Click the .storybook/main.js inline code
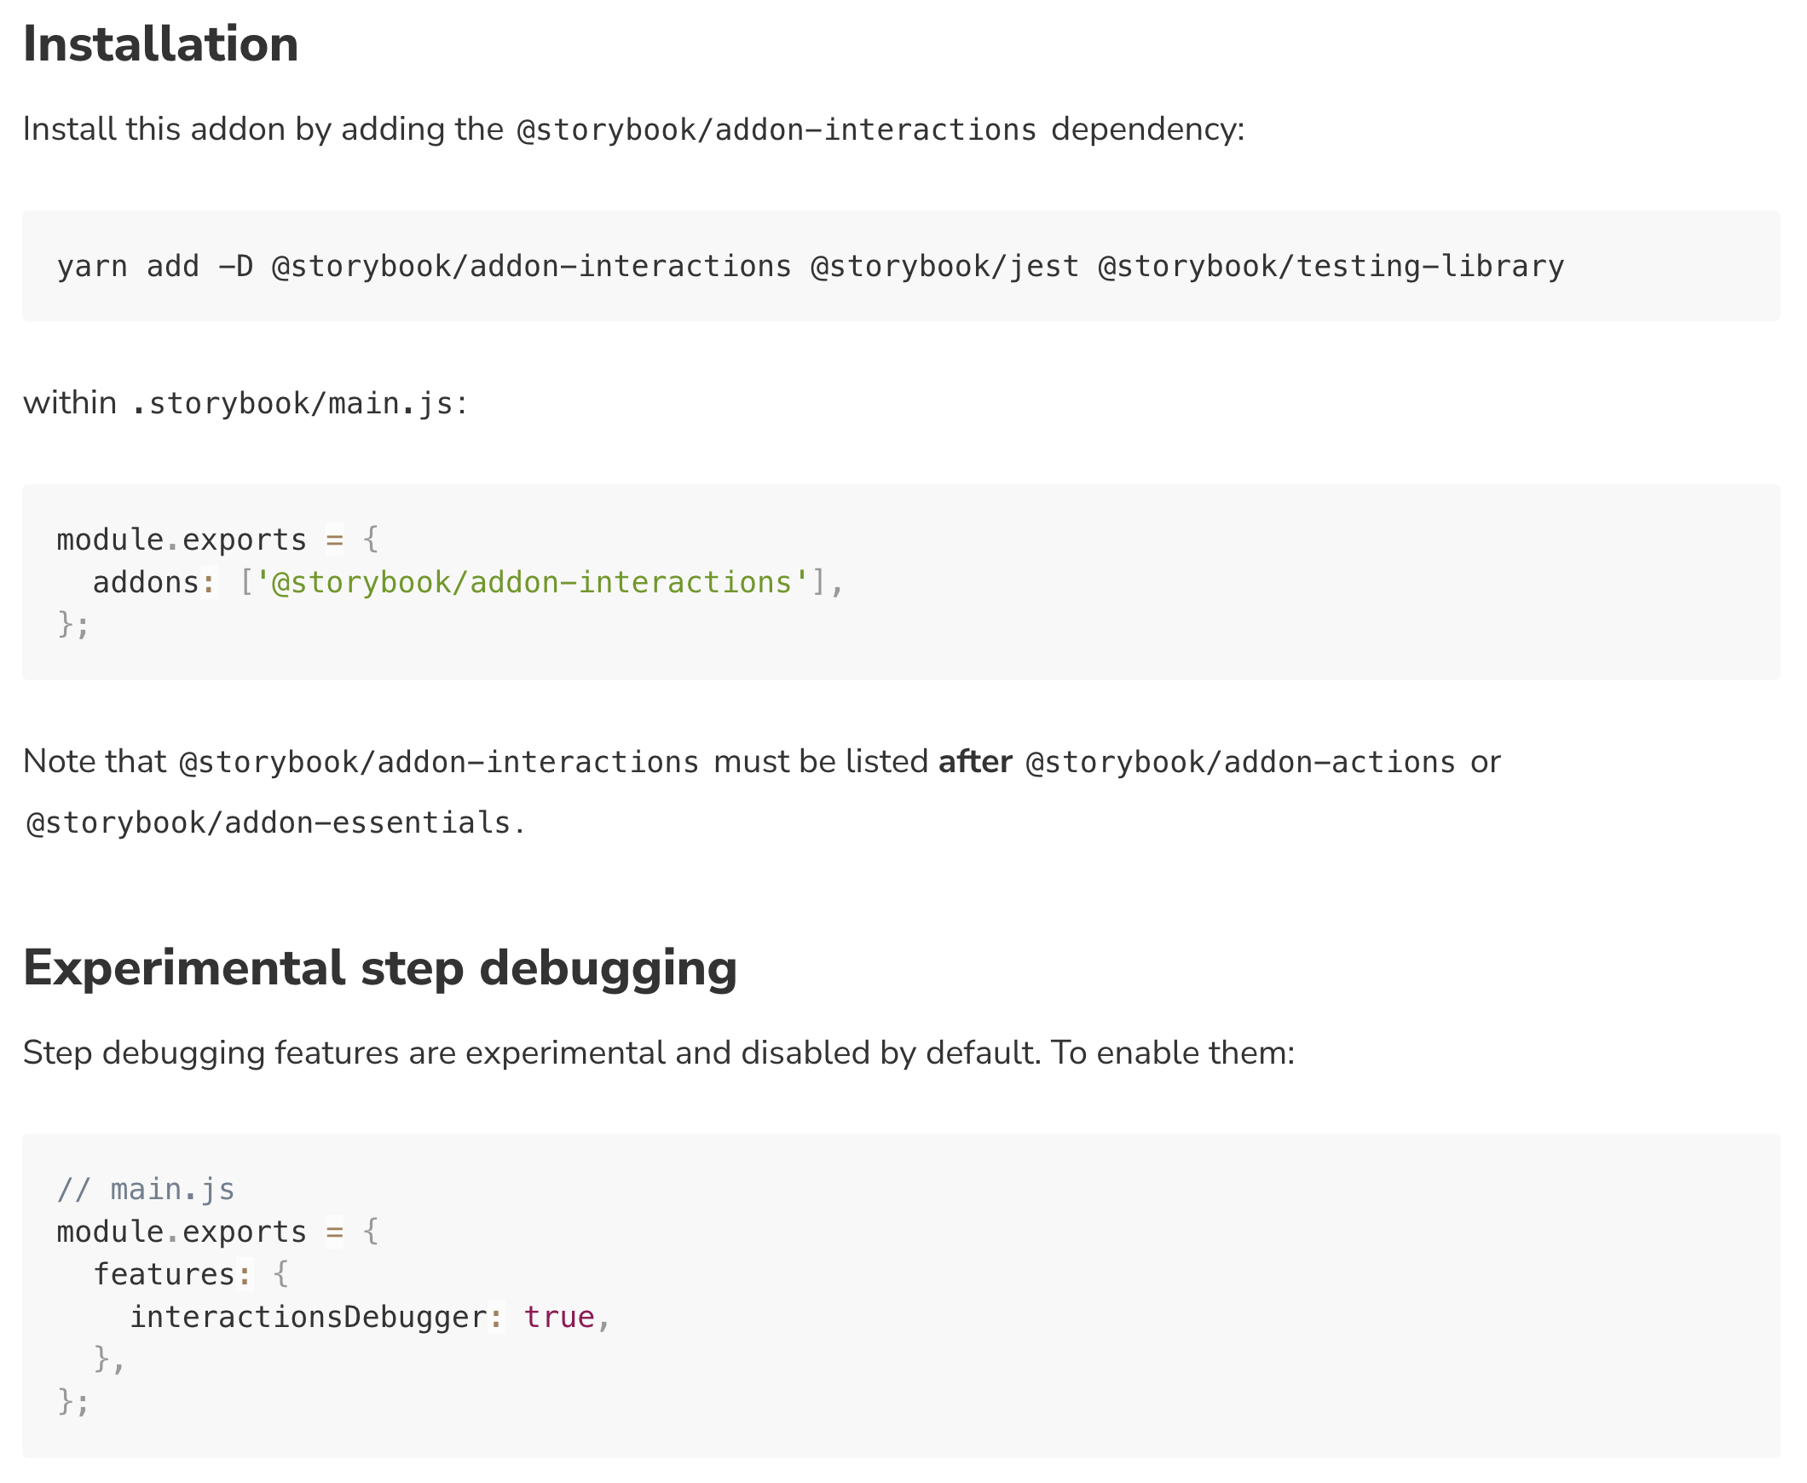This screenshot has width=1807, height=1483. (292, 403)
